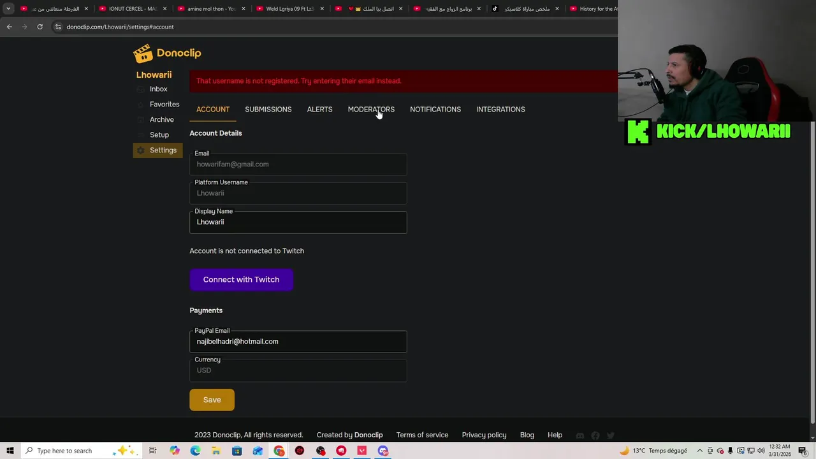This screenshot has width=816, height=459.
Task: Click the Lhowarii channel name heading
Action: [154, 75]
